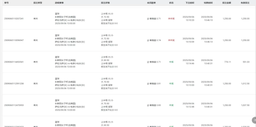Click the 会员赔率 column header
Viewport: 256px width, 127px height.
[x=151, y=3]
